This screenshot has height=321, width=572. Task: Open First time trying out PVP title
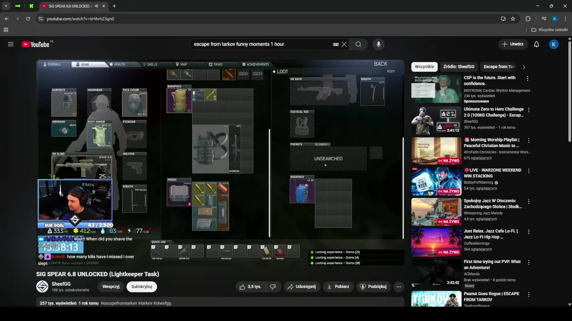(492, 264)
